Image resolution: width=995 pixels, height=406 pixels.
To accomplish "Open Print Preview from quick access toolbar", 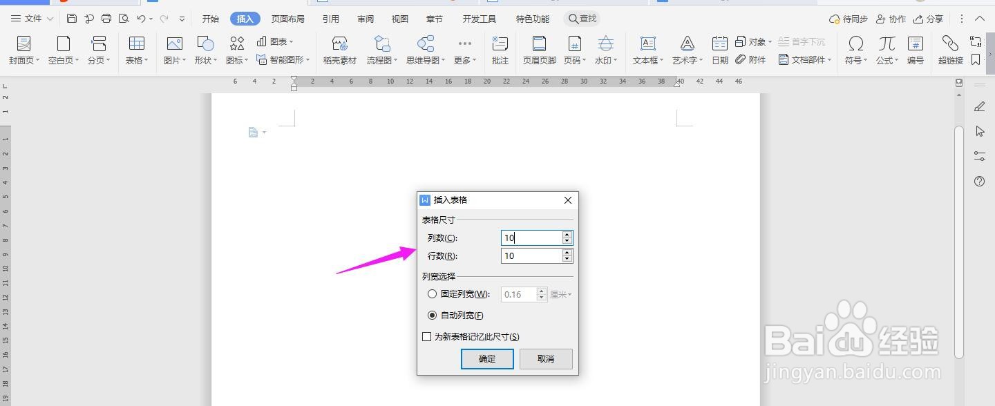I will coord(124,19).
